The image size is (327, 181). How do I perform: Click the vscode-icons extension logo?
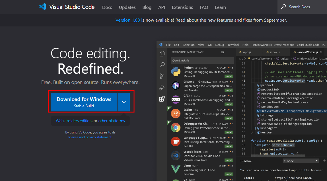click(176, 156)
